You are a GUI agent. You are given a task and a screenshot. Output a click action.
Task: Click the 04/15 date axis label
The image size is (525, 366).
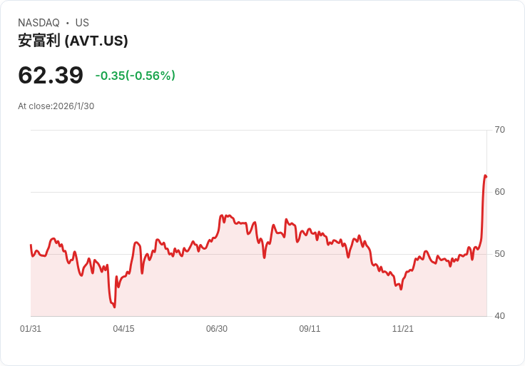[x=123, y=329]
